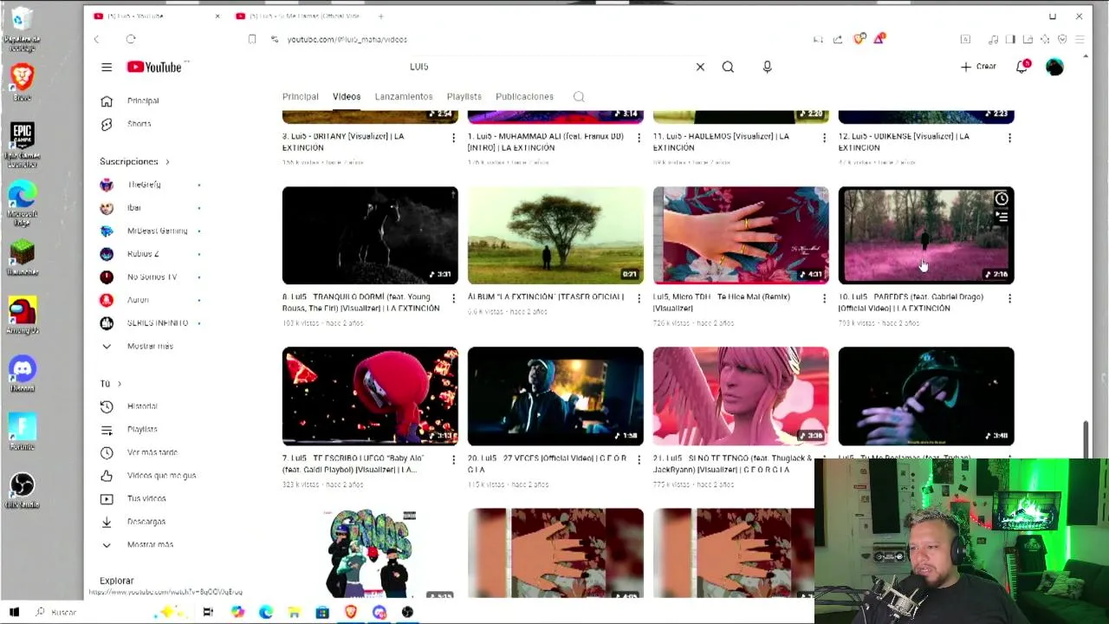
Task: Open Brave VPN shield icon
Action: [x=1062, y=39]
